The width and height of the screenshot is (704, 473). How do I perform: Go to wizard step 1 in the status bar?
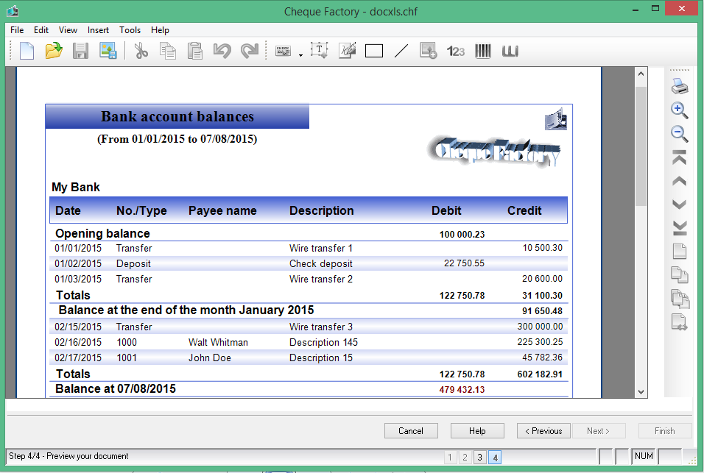pos(450,457)
